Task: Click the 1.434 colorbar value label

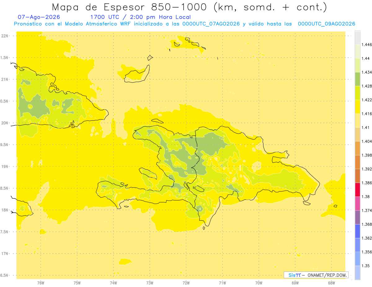Action: coord(366,72)
